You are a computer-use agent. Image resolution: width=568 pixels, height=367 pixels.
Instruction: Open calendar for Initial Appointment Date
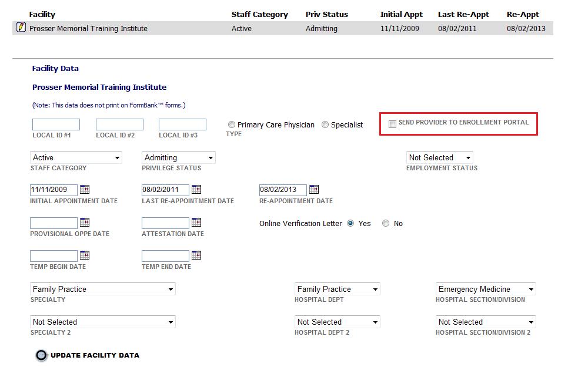click(85, 189)
